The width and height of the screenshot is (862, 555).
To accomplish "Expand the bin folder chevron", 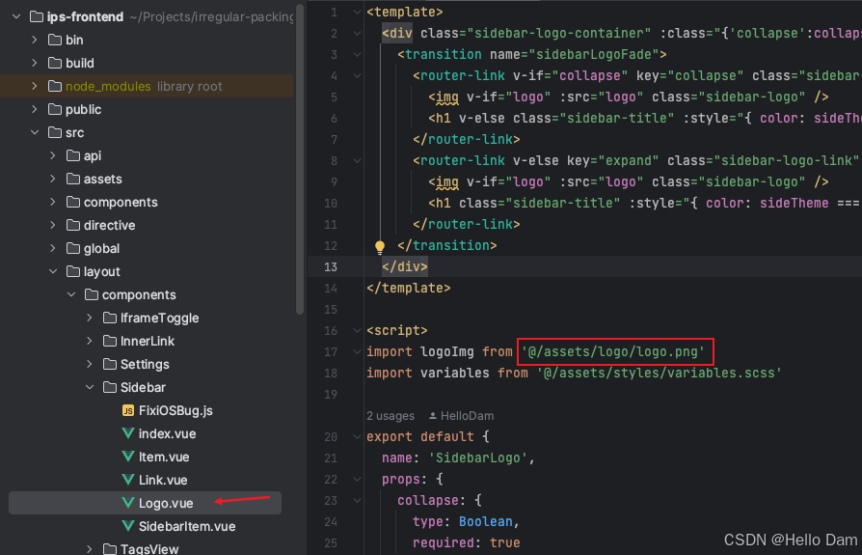I will [35, 41].
